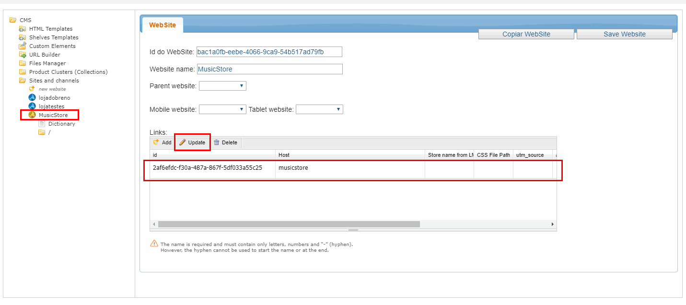The height and width of the screenshot is (305, 686).
Task: Click the URL Builder icon
Action: pos(22,55)
